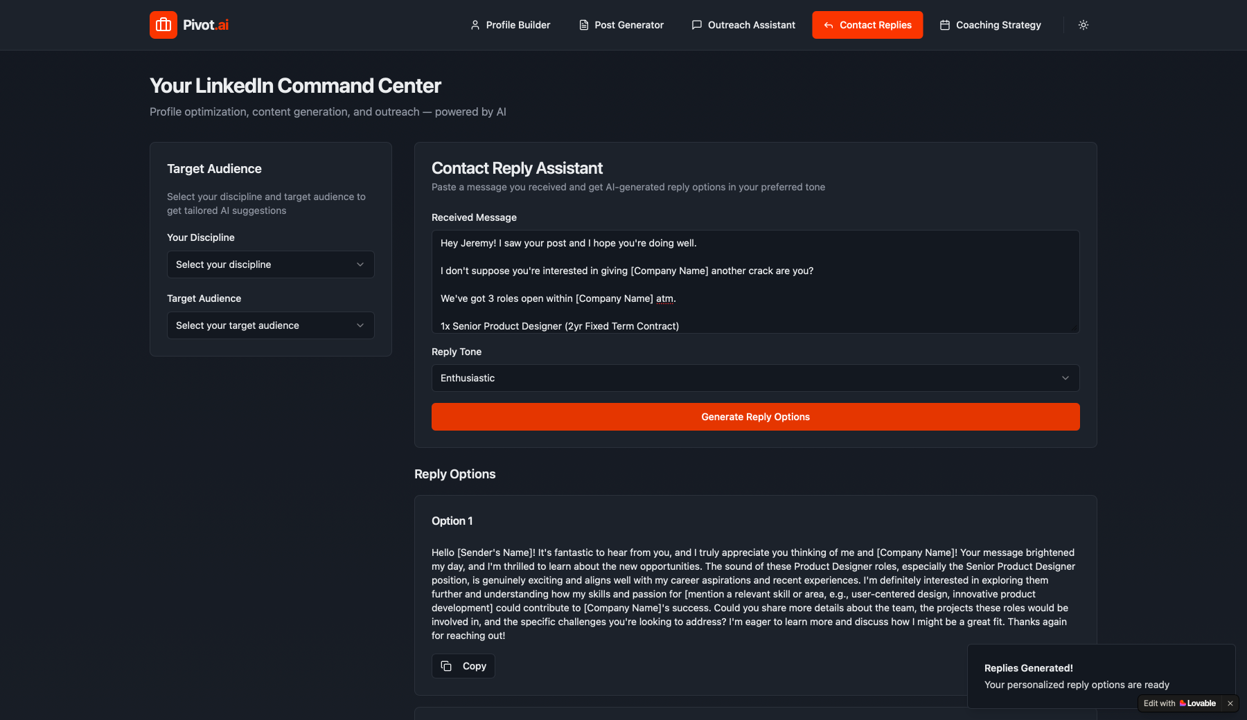Image resolution: width=1247 pixels, height=720 pixels.
Task: Click the Reply Tone dropdown chevron arrow
Action: click(x=1065, y=378)
